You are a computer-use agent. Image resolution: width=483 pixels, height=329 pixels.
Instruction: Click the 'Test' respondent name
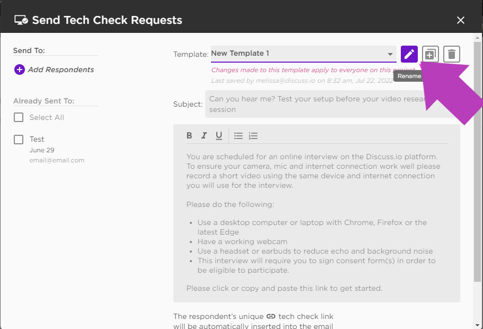click(37, 140)
